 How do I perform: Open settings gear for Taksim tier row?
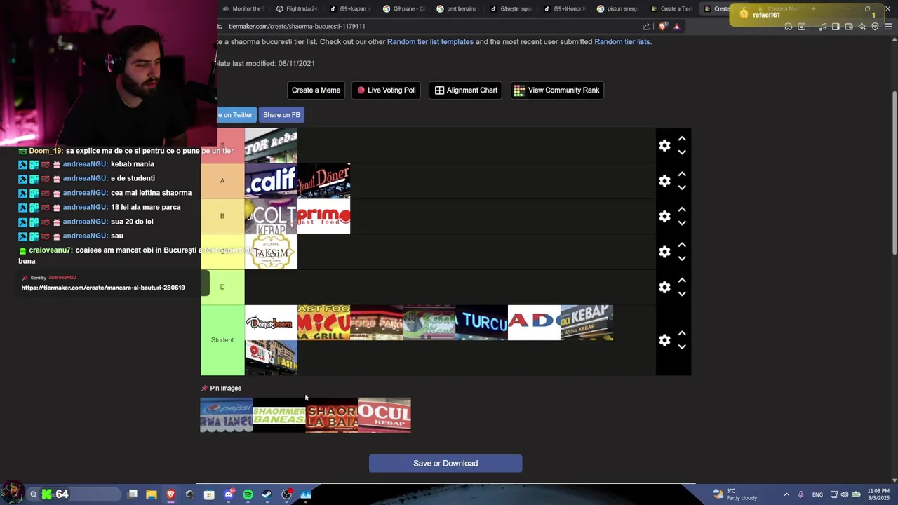664,252
